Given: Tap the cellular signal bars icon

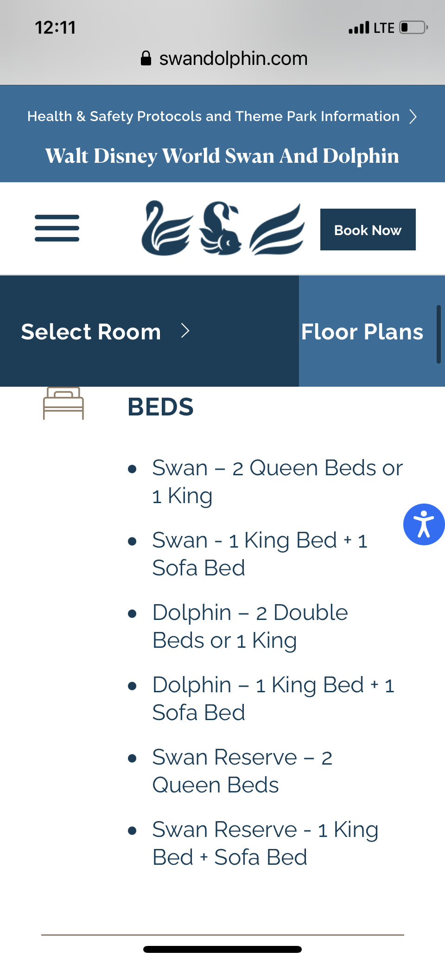Looking at the screenshot, I should pyautogui.click(x=359, y=28).
